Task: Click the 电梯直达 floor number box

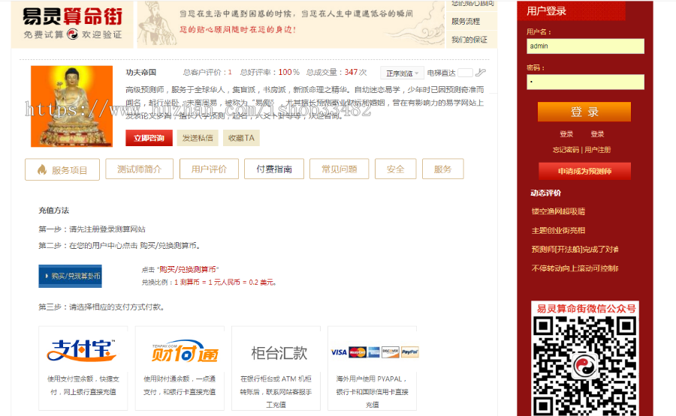Action: tap(465, 73)
